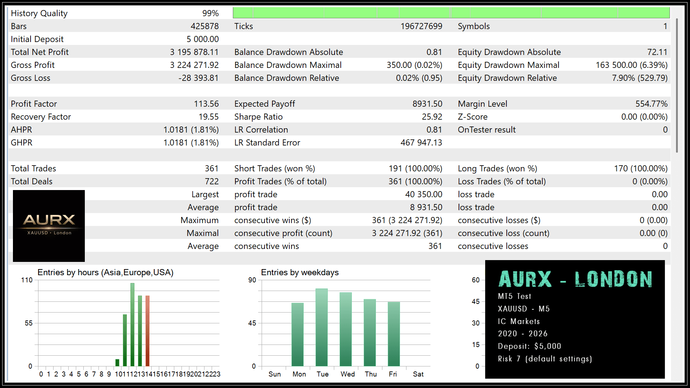The image size is (690, 388).
Task: Click the Friday bar in weekdays chart
Action: pos(394,334)
